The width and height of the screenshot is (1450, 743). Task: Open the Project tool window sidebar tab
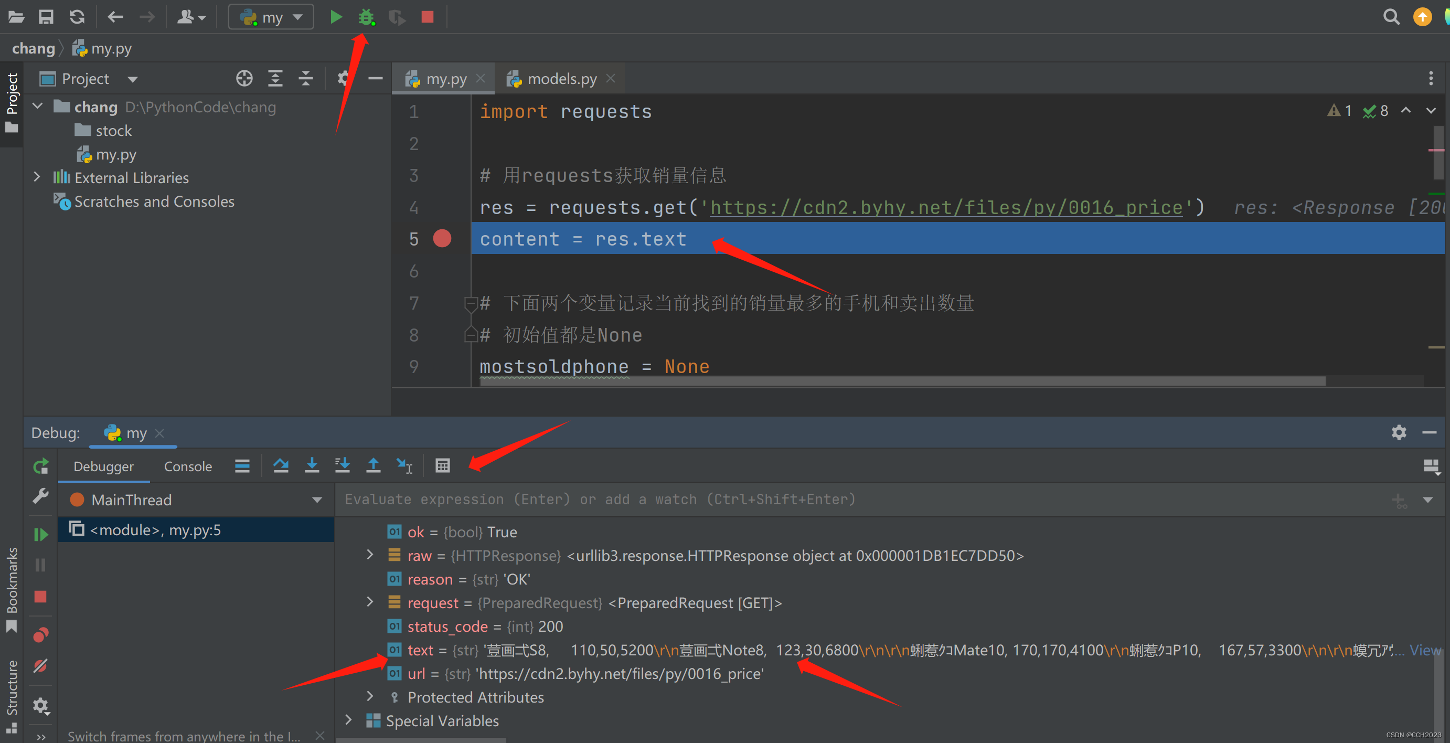pyautogui.click(x=11, y=93)
